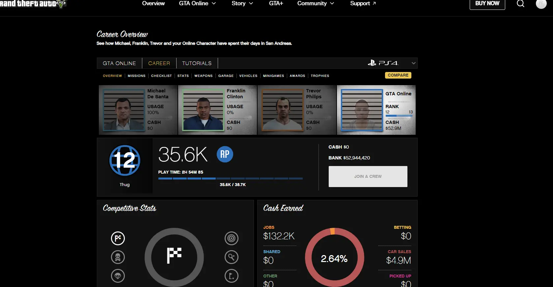Select the tennis racket stat icon
Screen dimensions: 553x287
click(x=232, y=257)
